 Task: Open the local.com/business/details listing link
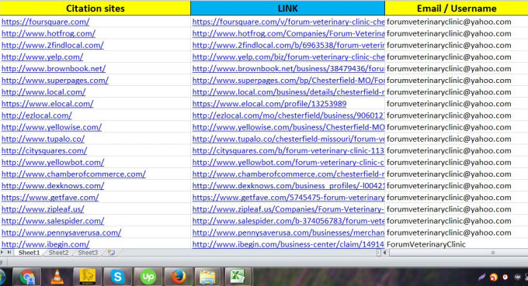point(288,92)
